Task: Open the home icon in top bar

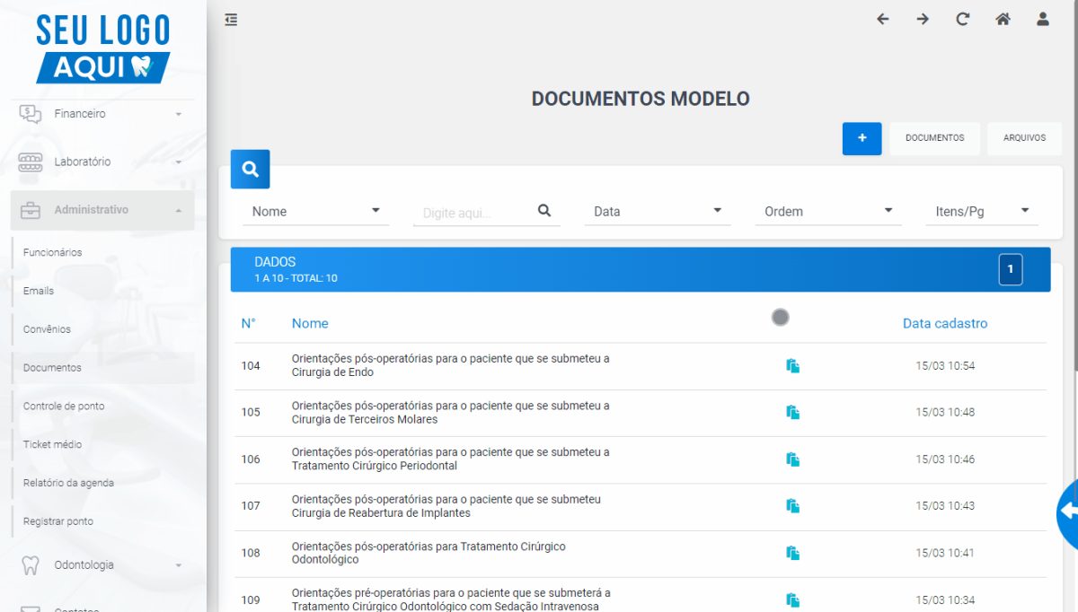Action: pos(1003,19)
